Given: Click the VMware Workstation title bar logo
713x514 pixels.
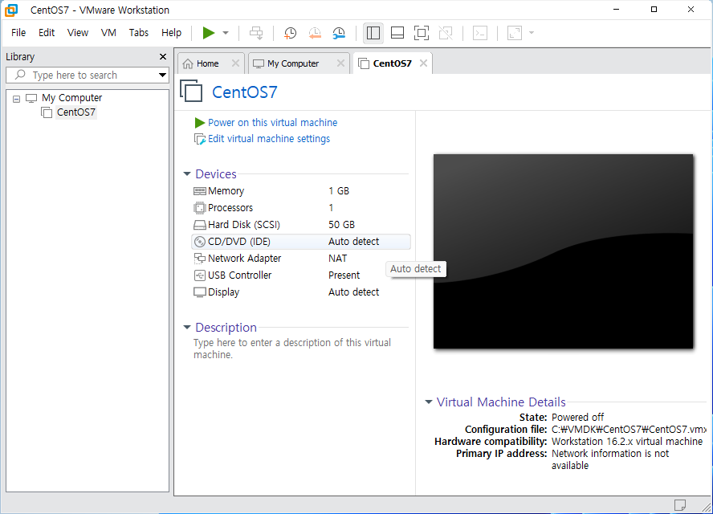Looking at the screenshot, I should pos(12,10).
